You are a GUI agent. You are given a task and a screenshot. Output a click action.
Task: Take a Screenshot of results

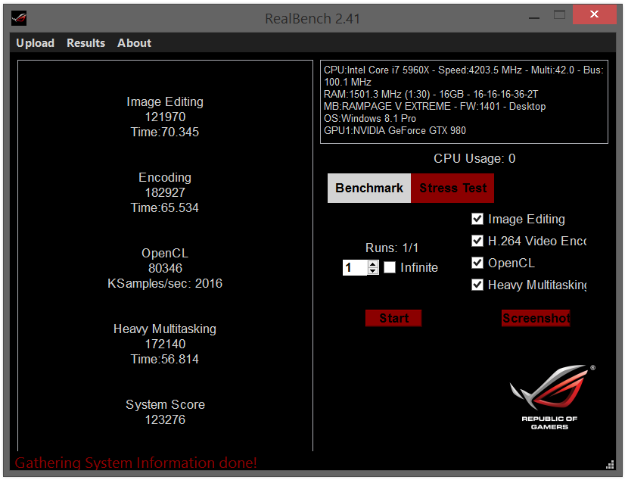536,318
